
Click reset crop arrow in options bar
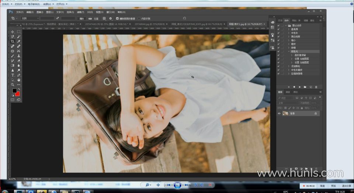click(184, 18)
